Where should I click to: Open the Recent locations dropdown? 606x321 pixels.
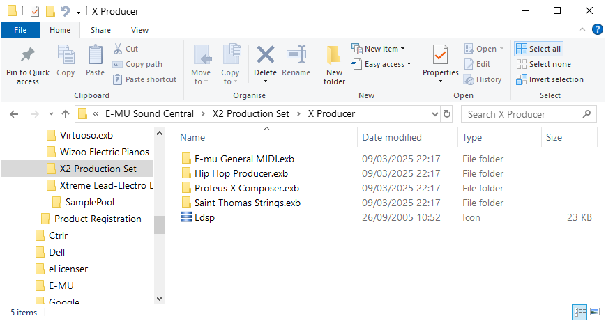click(51, 113)
